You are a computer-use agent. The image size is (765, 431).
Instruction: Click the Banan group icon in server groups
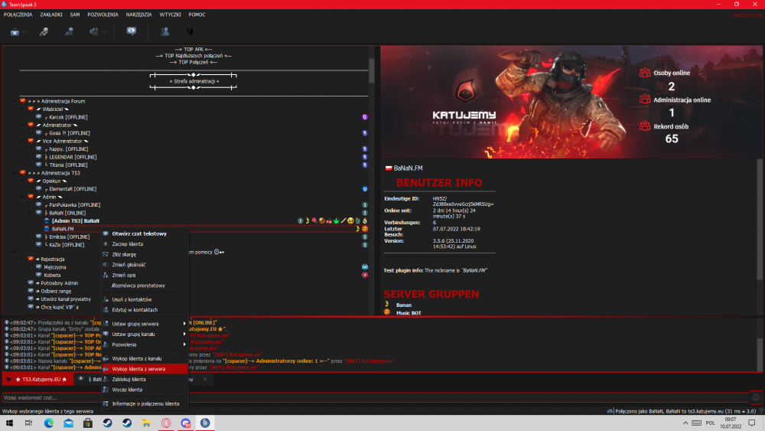(x=387, y=305)
